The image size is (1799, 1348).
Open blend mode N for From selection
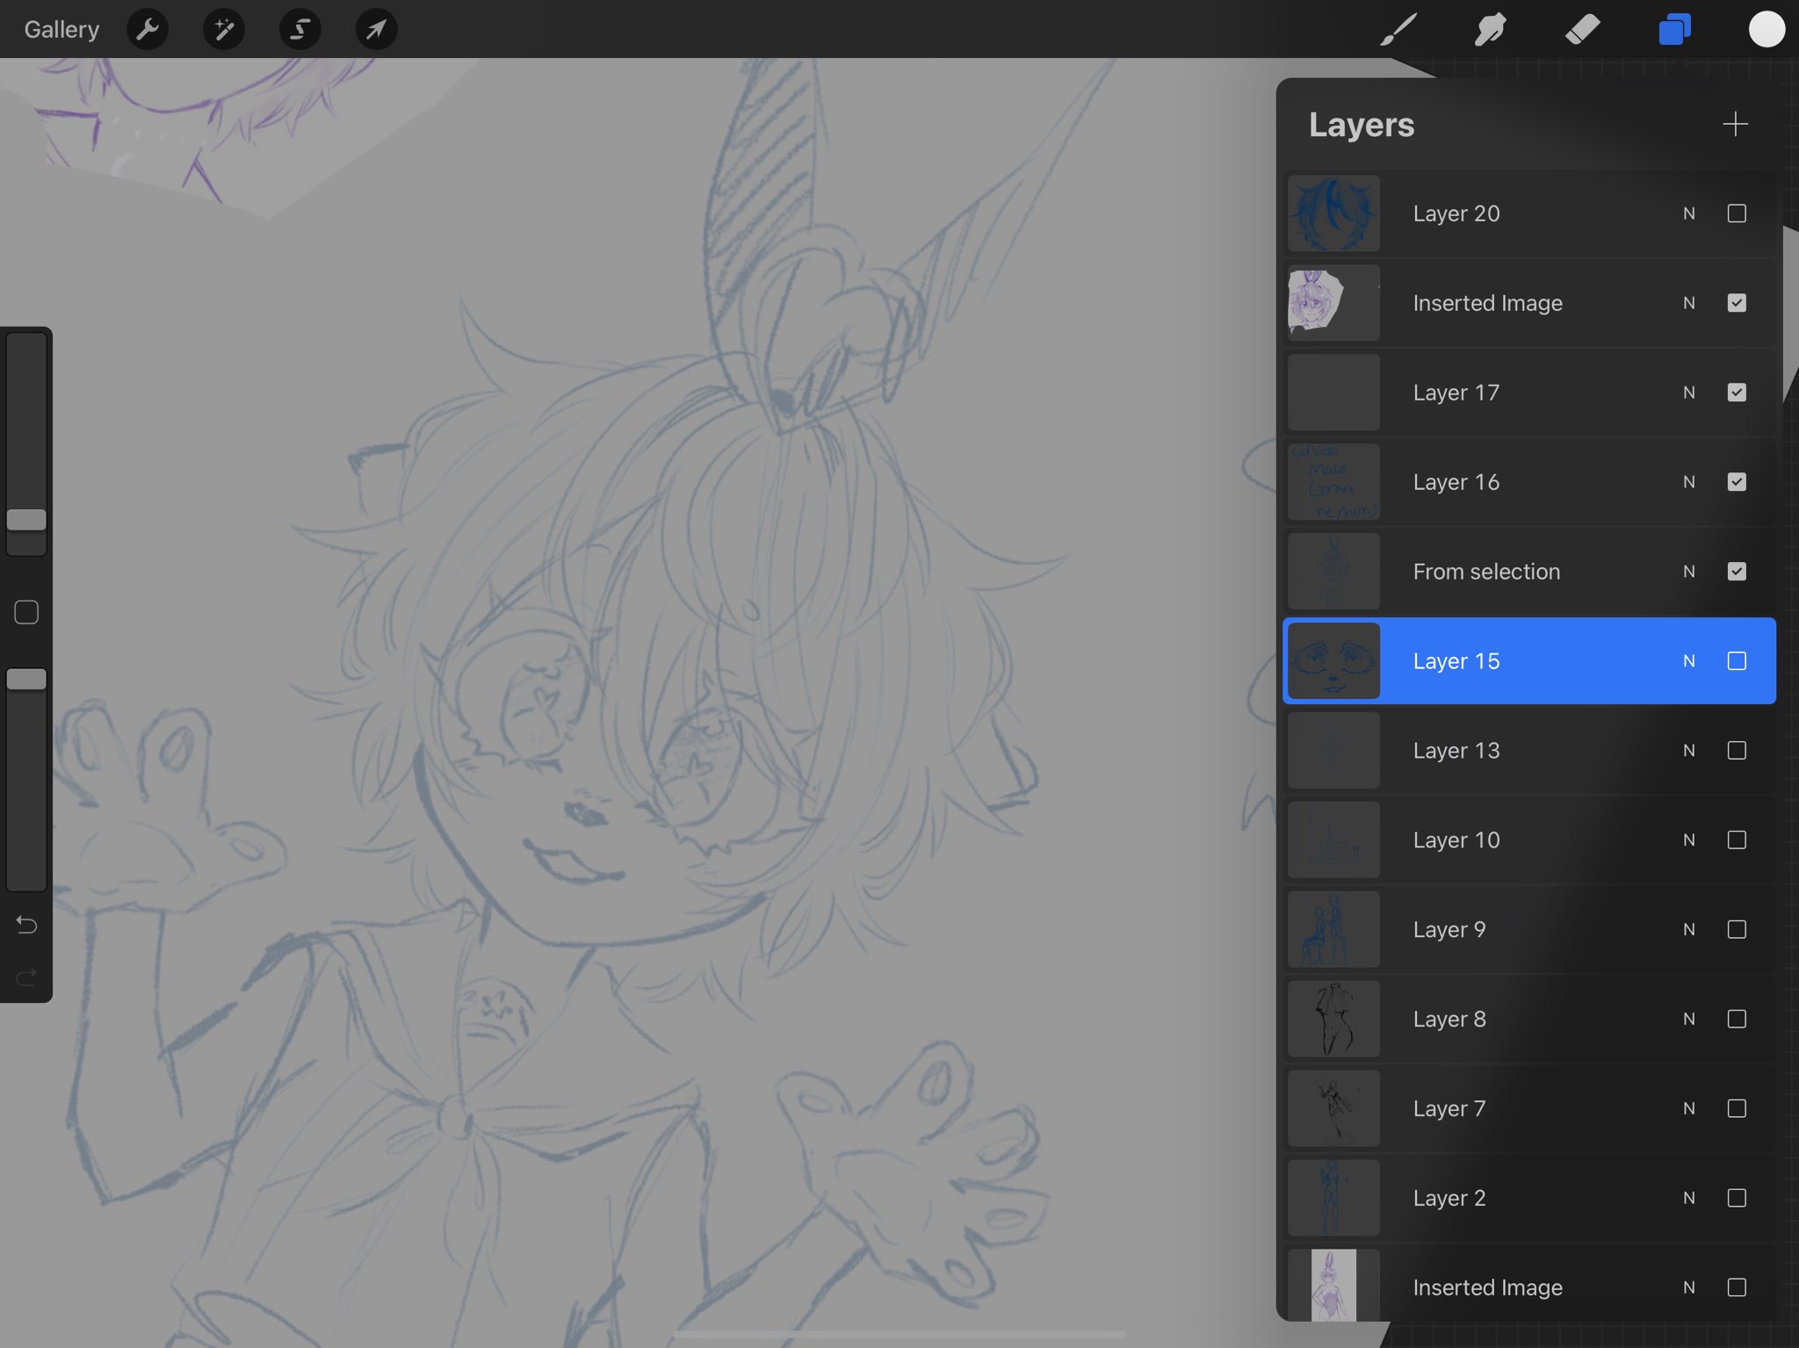1688,572
